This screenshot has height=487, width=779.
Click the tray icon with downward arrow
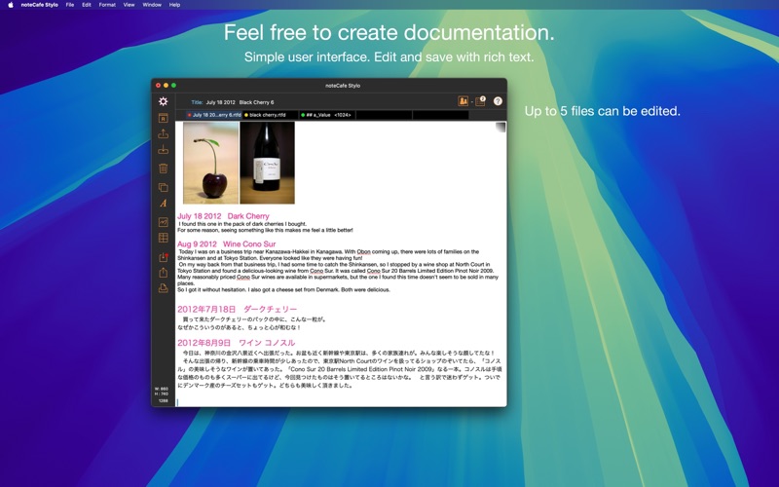pyautogui.click(x=163, y=150)
